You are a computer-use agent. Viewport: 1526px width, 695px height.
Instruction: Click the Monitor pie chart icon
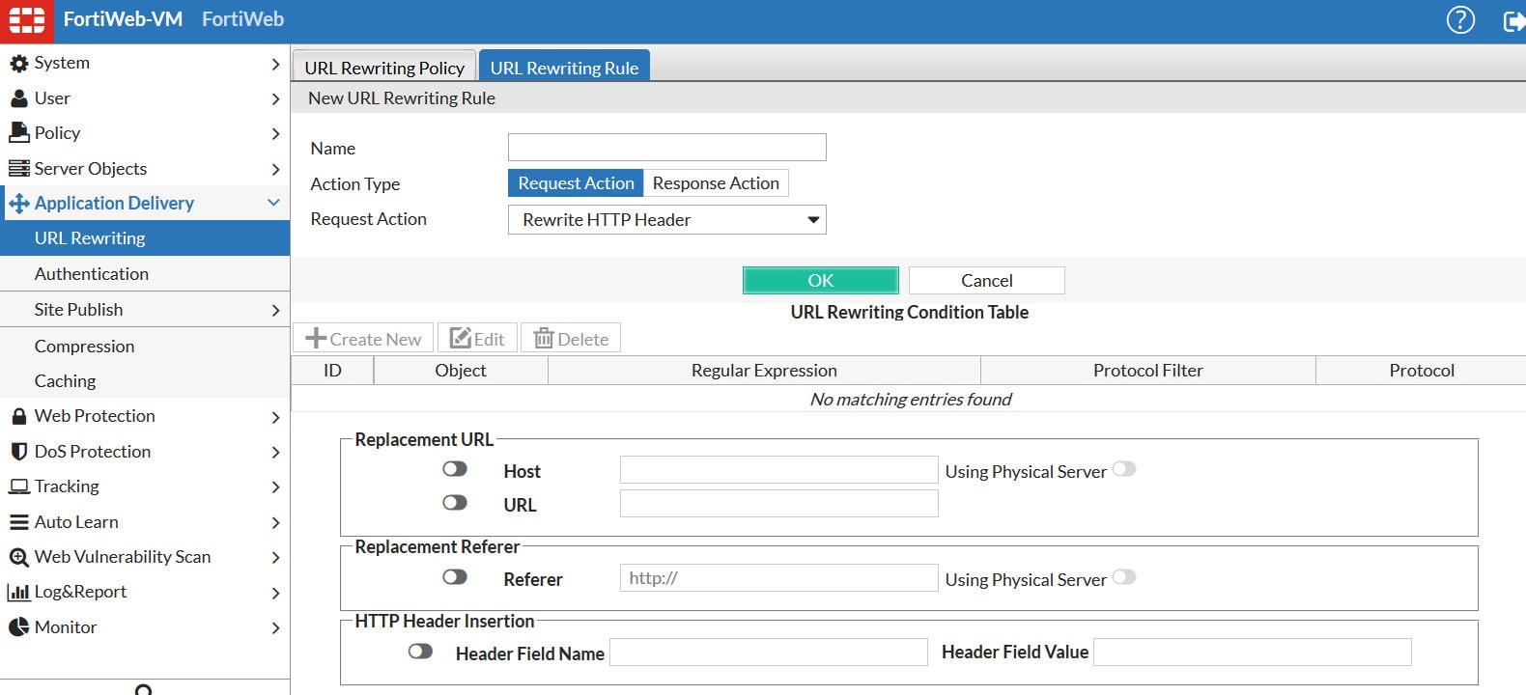coord(18,627)
